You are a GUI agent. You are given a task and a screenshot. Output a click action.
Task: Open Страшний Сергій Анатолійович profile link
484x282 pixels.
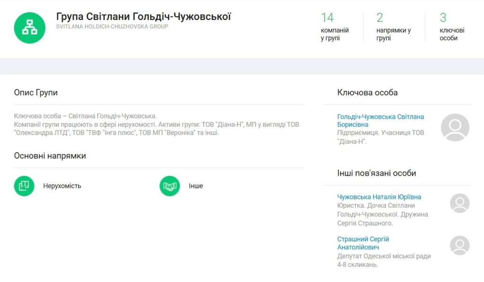[x=363, y=243]
